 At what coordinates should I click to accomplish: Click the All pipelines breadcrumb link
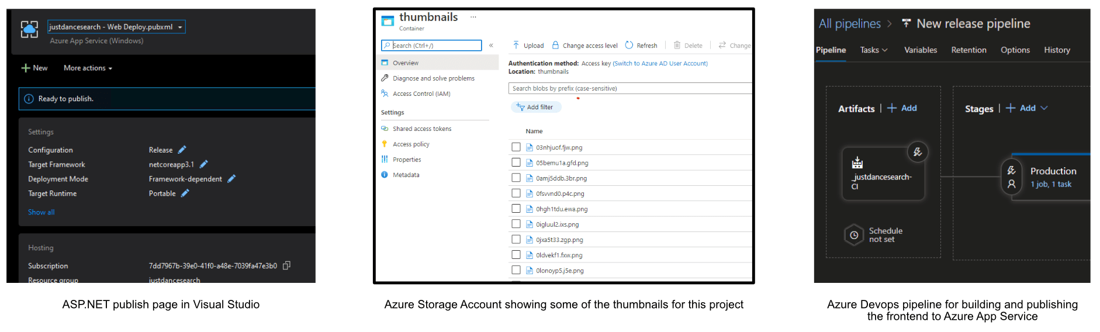pos(849,24)
